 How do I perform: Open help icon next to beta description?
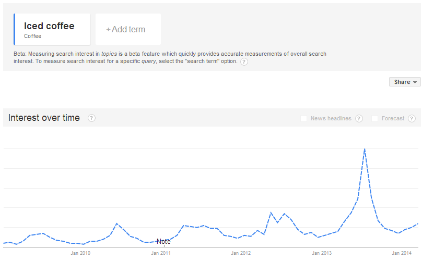pos(244,62)
